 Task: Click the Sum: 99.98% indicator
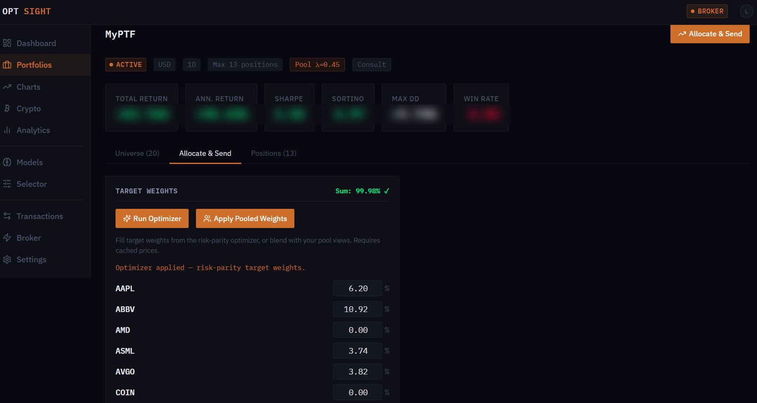[362, 191]
